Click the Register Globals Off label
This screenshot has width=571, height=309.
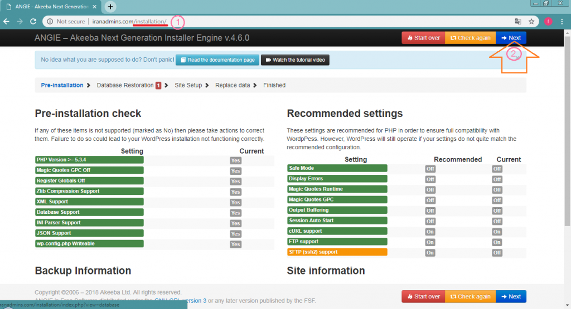click(x=89, y=181)
